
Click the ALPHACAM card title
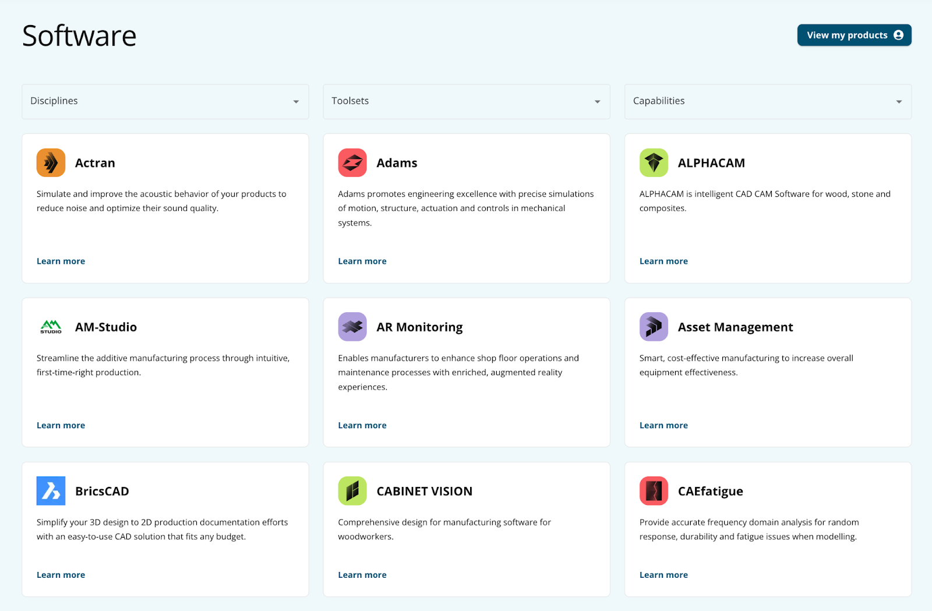coord(711,163)
